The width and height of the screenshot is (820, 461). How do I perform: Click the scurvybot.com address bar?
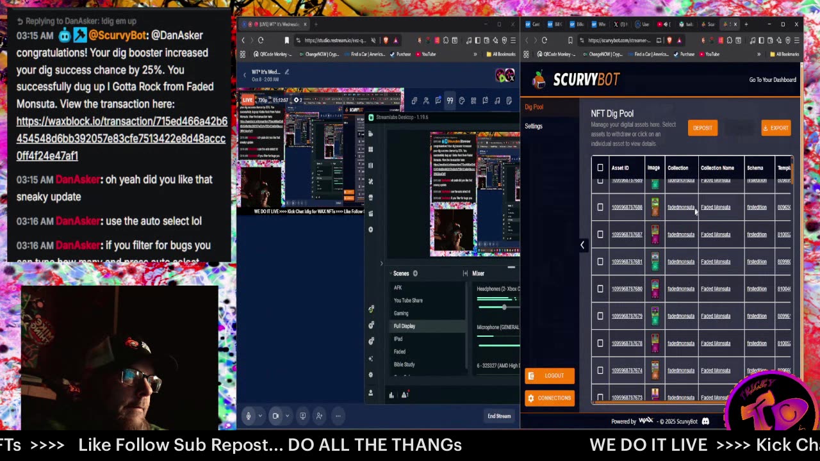[x=619, y=40]
